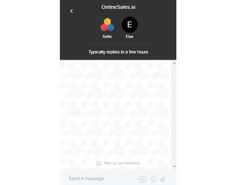The image size is (229, 185).
Task: Click the scrollbar up arrow
Action: (174, 63)
